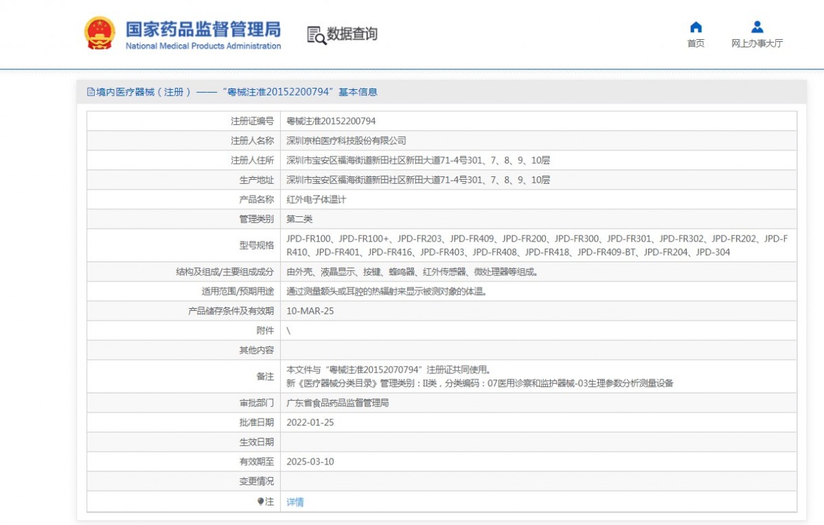Viewport: 824px width, 525px height.
Task: Click the 批准日期 row label
Action: coord(256,423)
